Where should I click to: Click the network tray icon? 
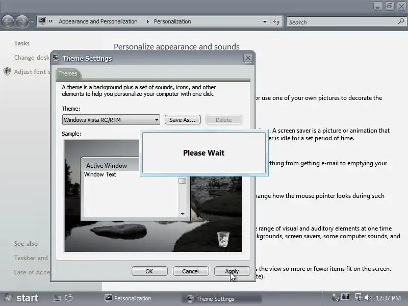click(359, 297)
